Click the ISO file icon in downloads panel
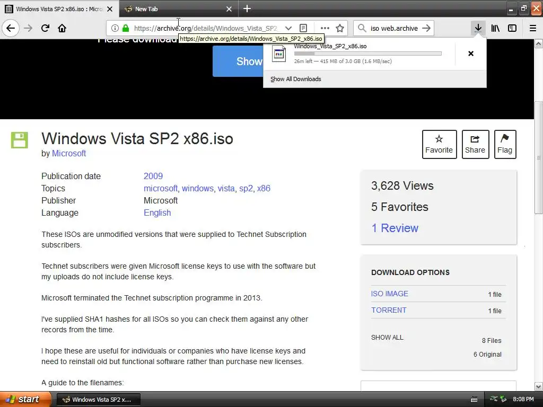The image size is (543, 407). [x=279, y=54]
